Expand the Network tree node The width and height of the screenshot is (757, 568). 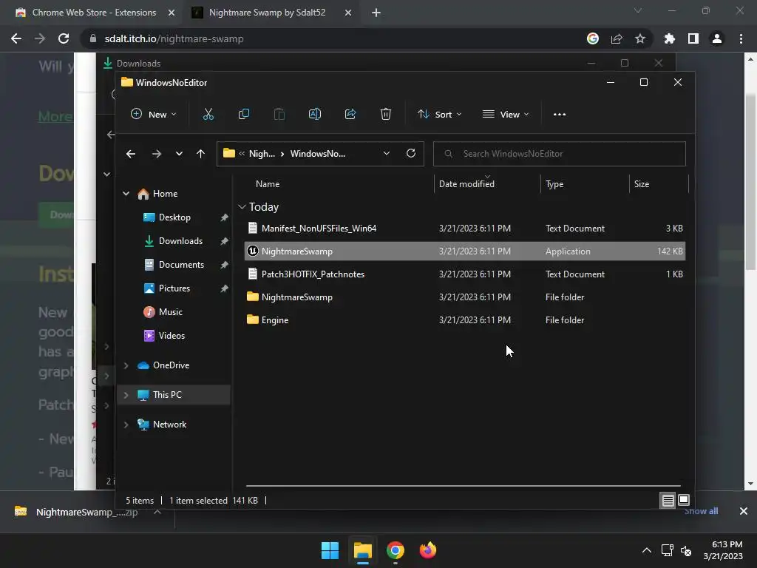tap(126, 425)
